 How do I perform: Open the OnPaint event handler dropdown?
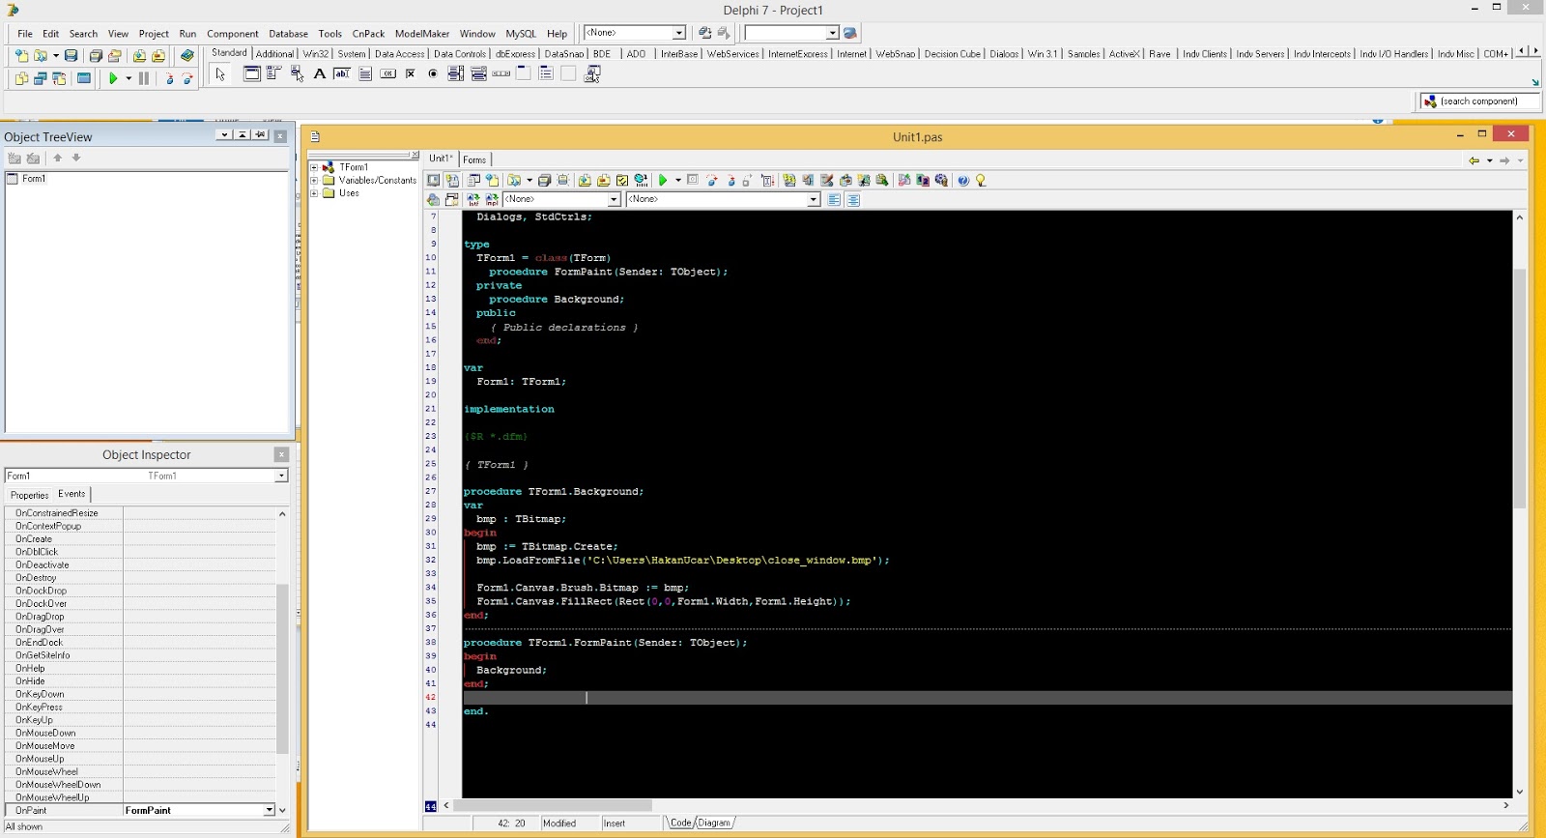(x=269, y=810)
